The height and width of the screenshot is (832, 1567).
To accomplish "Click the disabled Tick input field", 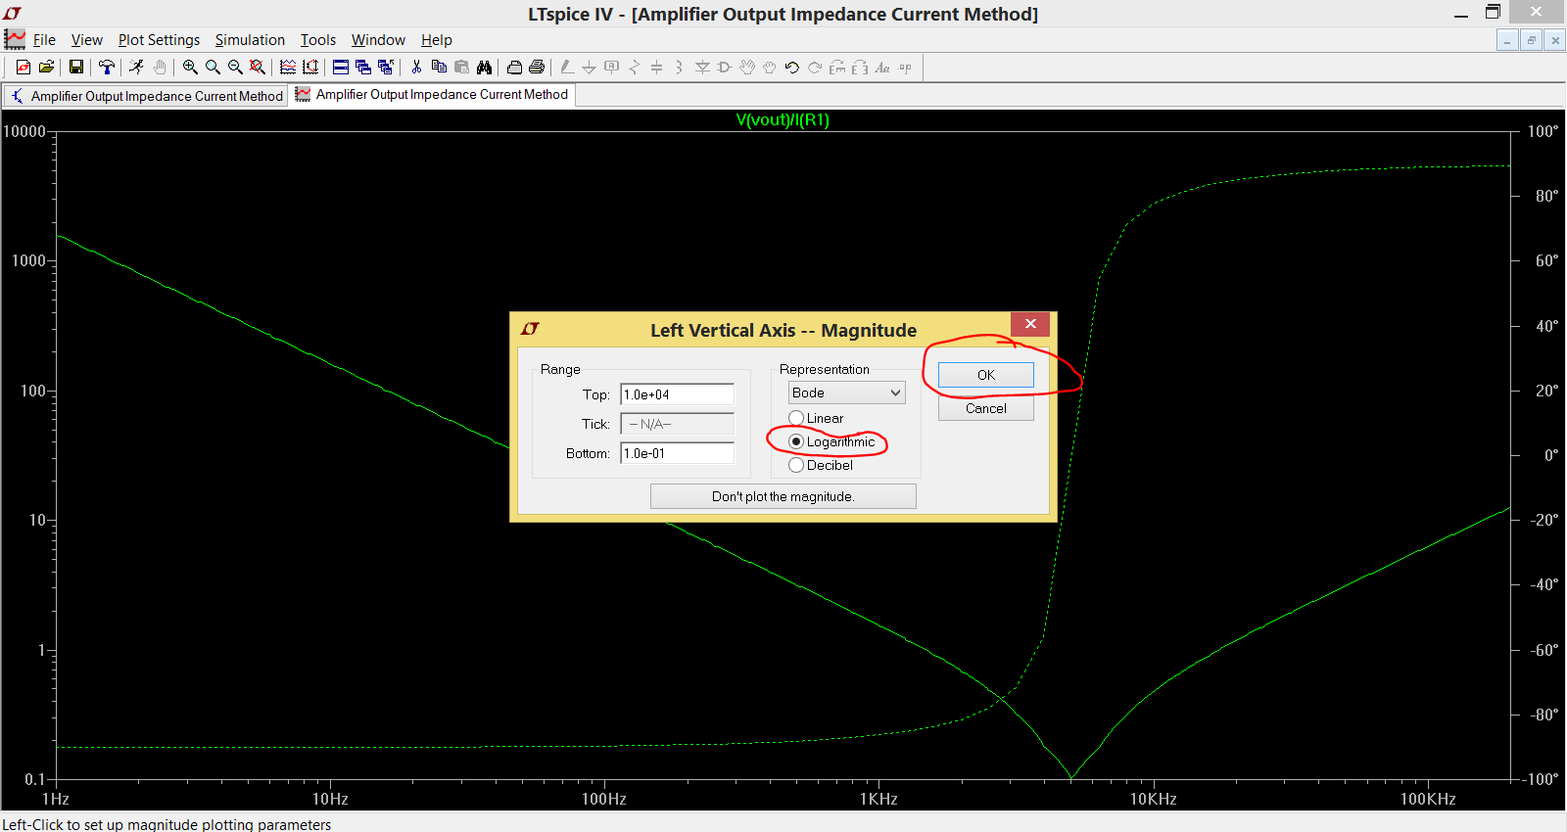I will pyautogui.click(x=677, y=424).
